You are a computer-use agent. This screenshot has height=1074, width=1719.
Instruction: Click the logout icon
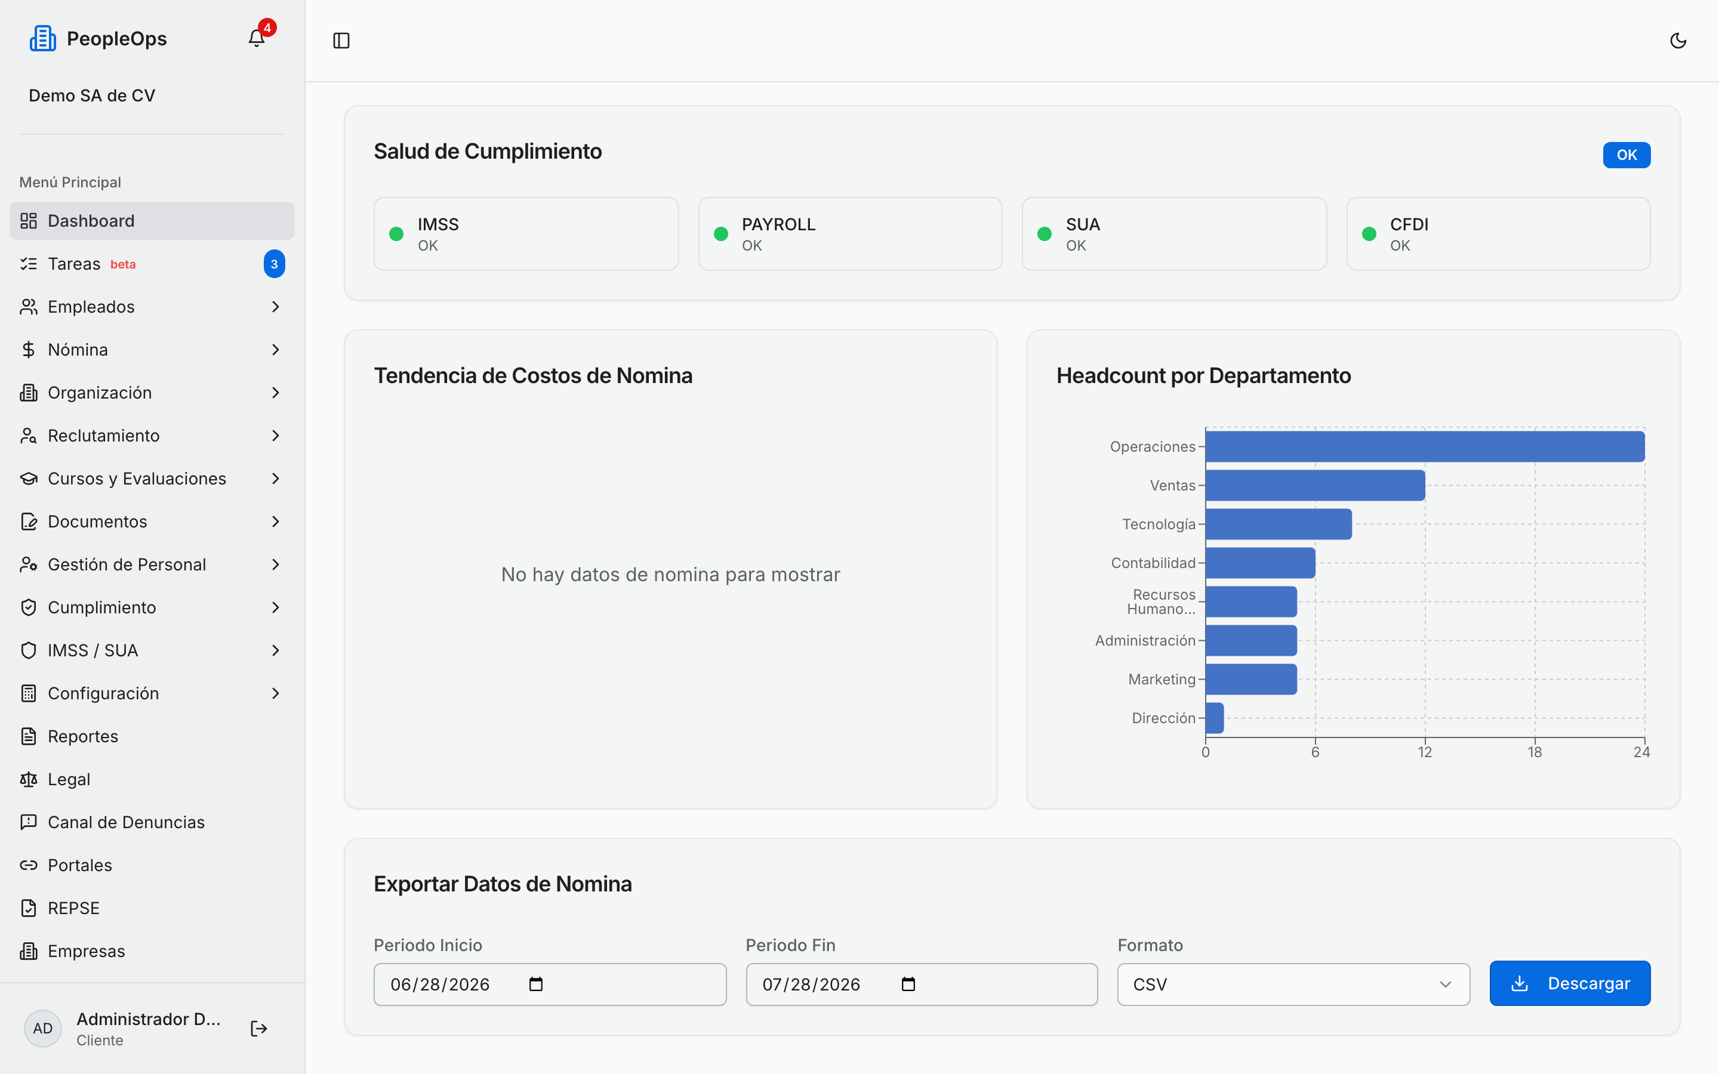[x=258, y=1028]
